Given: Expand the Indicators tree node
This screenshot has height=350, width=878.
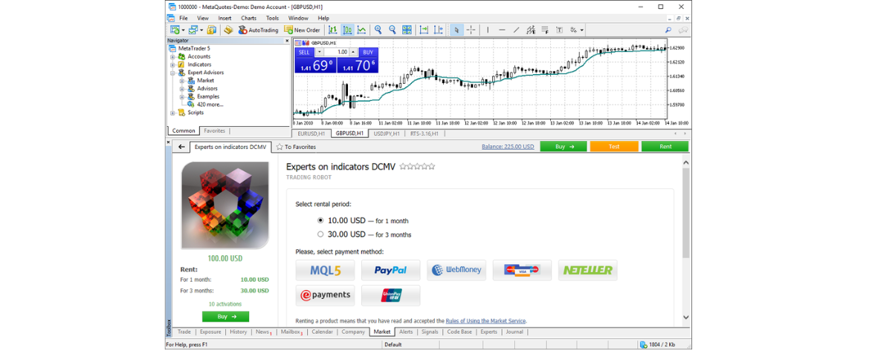Looking at the screenshot, I should pos(172,65).
